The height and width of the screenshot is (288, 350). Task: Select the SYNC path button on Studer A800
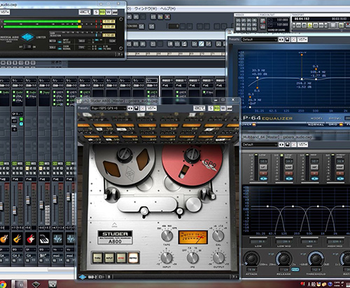tap(121, 258)
